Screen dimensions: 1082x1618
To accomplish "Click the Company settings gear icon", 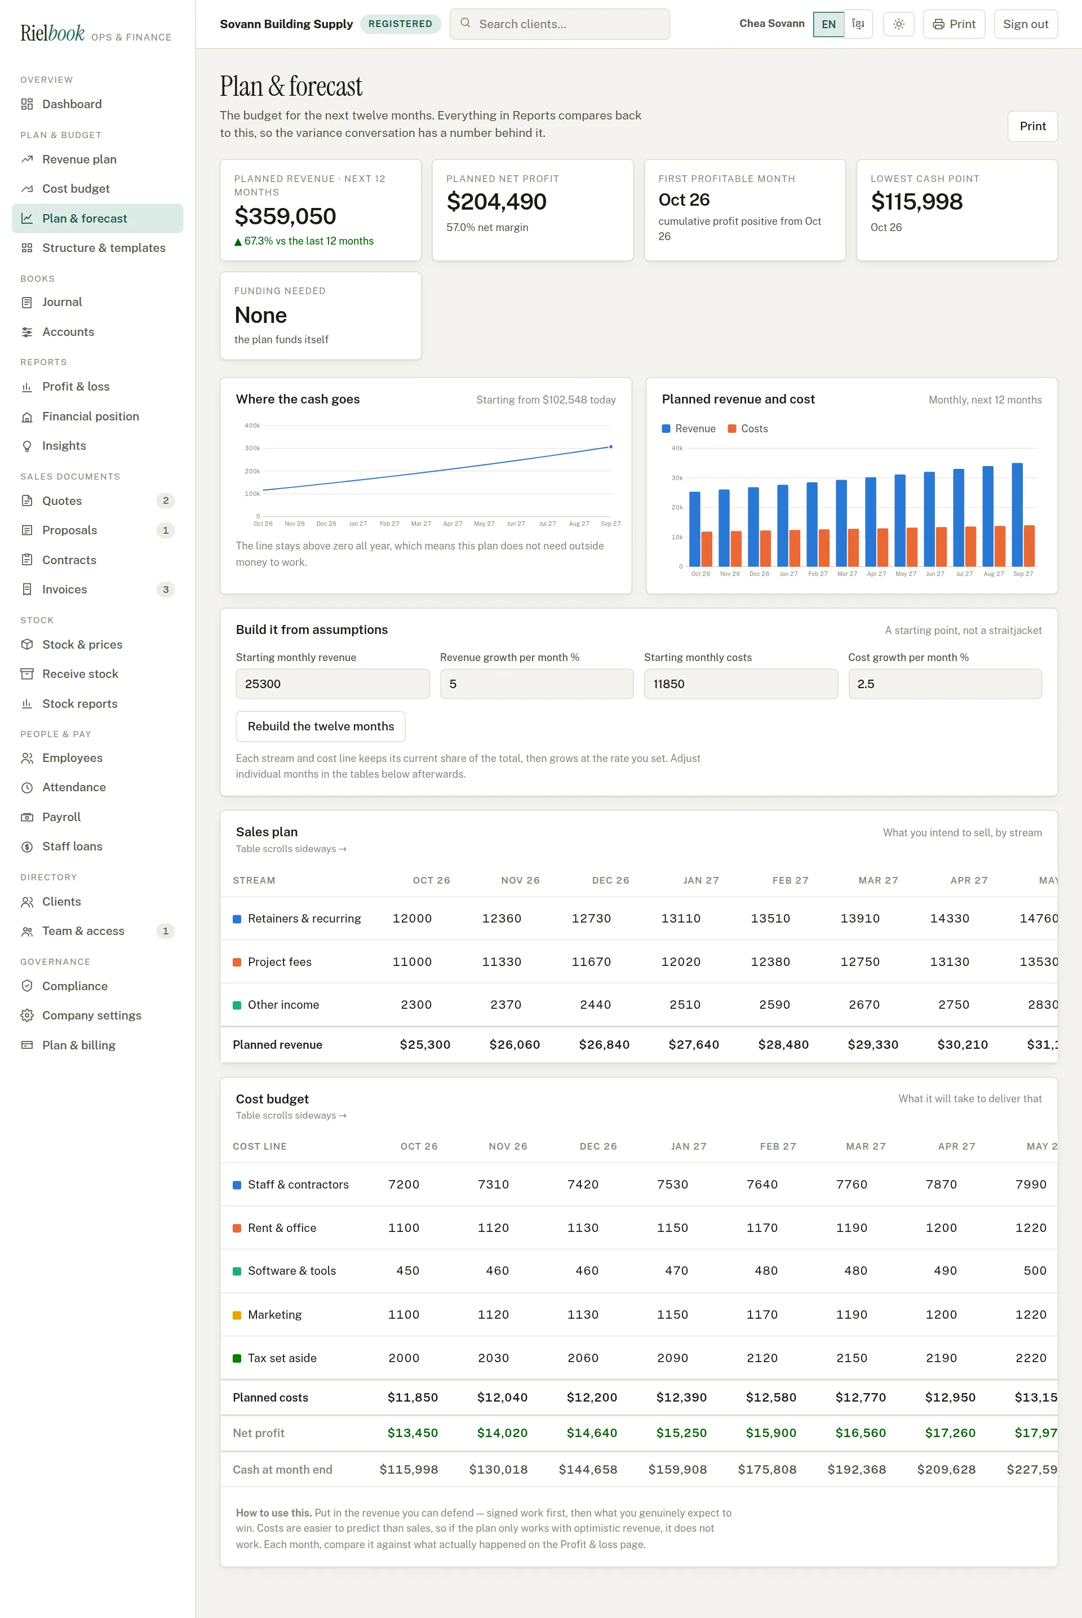I will [x=27, y=1016].
